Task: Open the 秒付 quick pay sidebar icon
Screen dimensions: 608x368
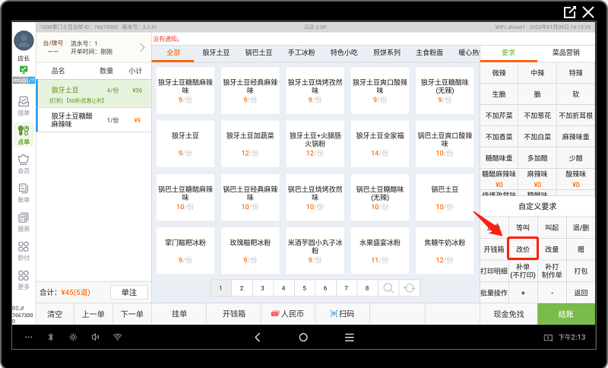Action: click(x=24, y=251)
